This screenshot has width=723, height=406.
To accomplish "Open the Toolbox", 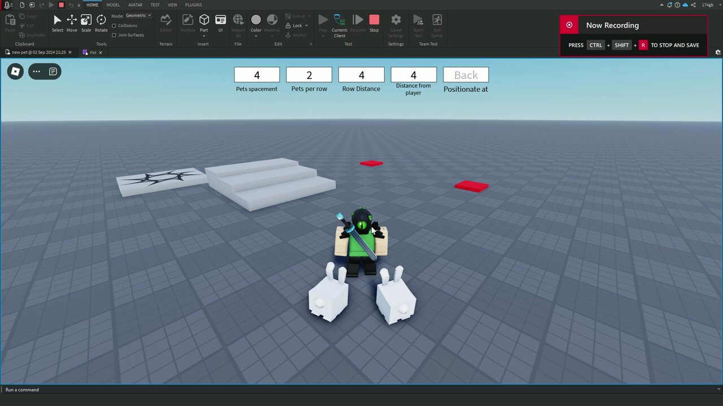I will pos(188,23).
